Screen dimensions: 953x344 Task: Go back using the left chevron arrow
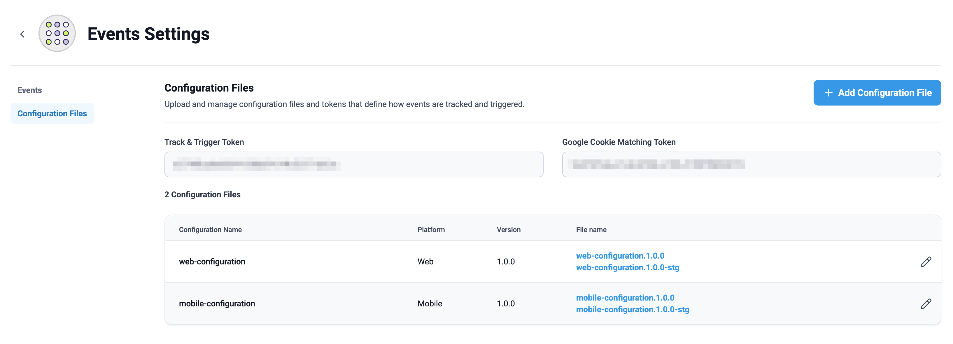[x=22, y=34]
